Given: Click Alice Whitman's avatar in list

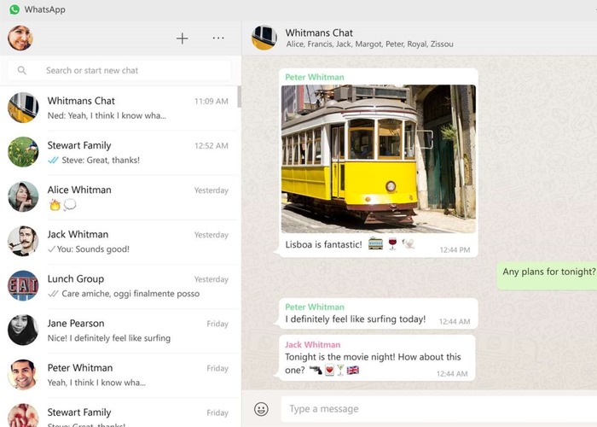Looking at the screenshot, I should point(23,196).
